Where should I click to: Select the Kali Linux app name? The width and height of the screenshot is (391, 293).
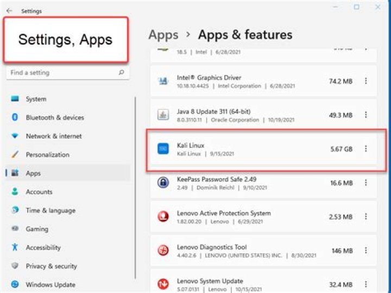191,146
